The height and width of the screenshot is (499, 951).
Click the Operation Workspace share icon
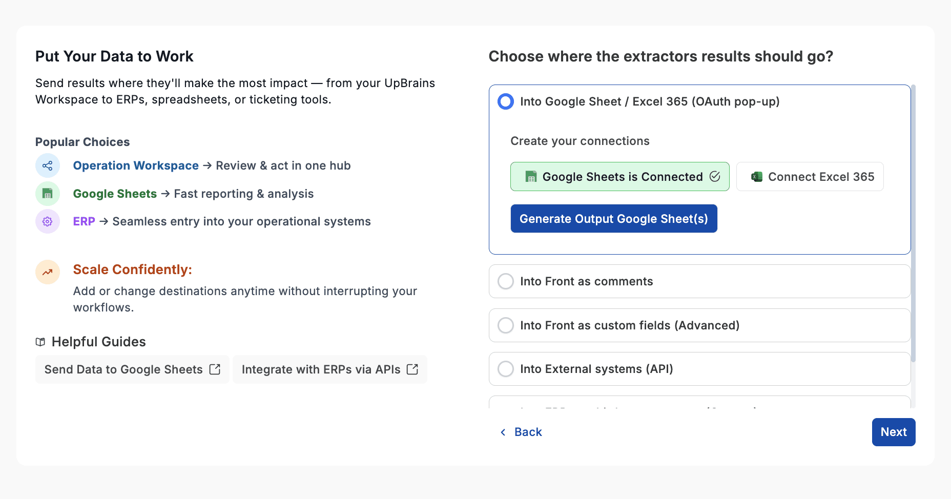click(x=48, y=166)
